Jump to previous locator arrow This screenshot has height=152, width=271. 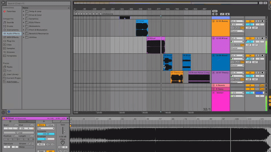[x=213, y=14]
